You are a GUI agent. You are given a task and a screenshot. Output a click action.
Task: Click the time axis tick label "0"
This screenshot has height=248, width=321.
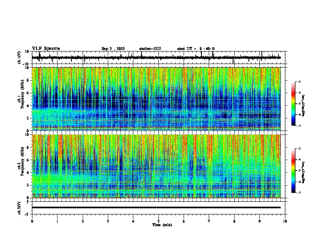(x=32, y=221)
